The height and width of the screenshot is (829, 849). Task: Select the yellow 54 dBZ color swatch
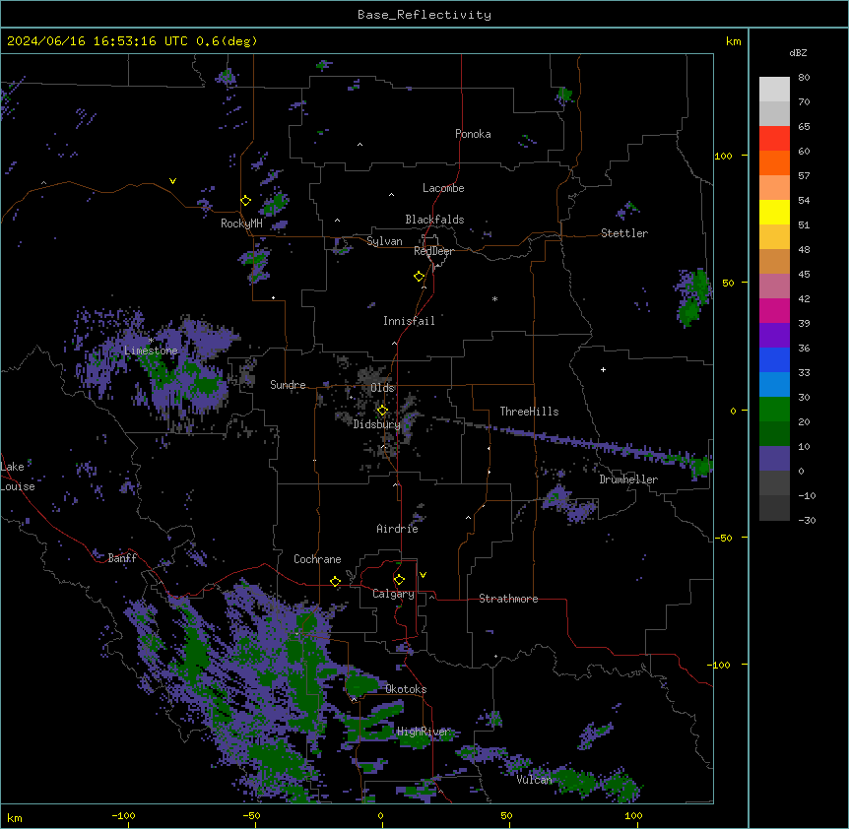(x=774, y=212)
